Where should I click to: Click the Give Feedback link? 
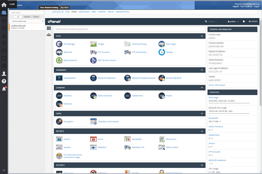[x=246, y=7]
